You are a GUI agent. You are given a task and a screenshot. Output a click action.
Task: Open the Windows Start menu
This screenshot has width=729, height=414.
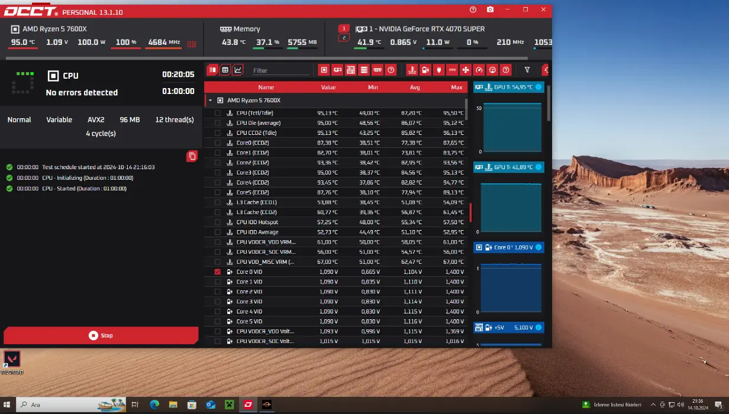[7, 405]
